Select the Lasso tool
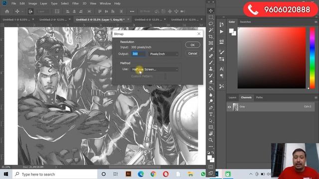319x179 pixels. tap(211, 24)
